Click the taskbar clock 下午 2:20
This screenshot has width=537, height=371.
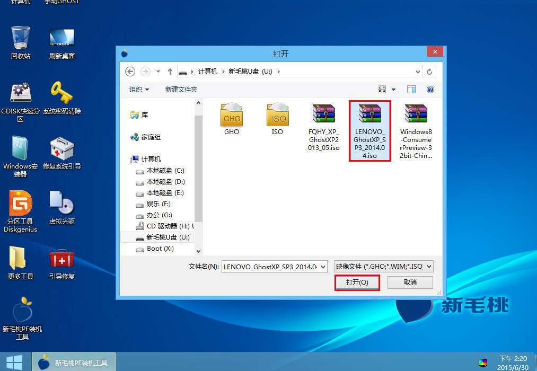tap(513, 358)
